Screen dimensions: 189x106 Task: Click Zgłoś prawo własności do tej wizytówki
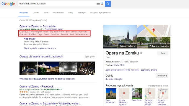(x=122, y=70)
